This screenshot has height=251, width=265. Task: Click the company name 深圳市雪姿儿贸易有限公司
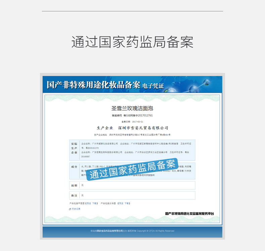point(143,128)
